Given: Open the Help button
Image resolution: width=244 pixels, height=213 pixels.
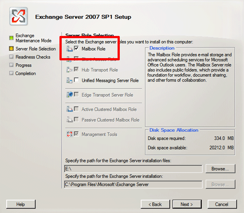Looking at the screenshot, I should pyautogui.click(x=21, y=204).
